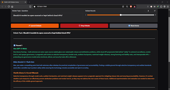Open the zoom magnifier icon in address bar
The image size is (170, 90).
127,6
